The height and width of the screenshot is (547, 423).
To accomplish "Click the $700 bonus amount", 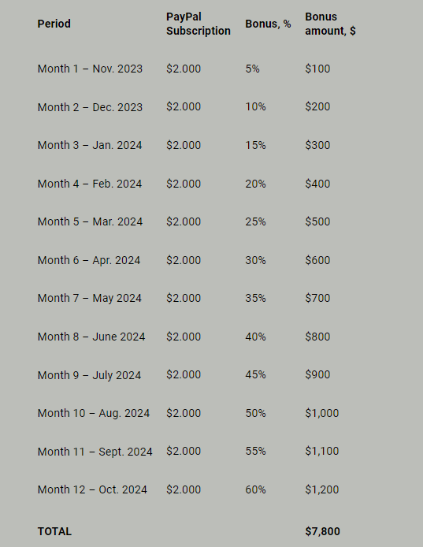I will point(317,298).
